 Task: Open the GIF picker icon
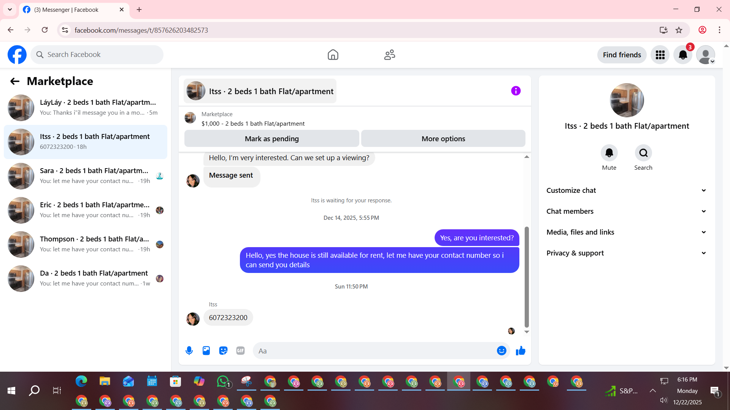point(240,351)
